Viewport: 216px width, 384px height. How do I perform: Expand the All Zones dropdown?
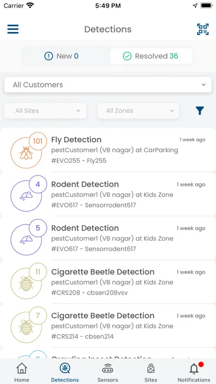[x=138, y=111]
